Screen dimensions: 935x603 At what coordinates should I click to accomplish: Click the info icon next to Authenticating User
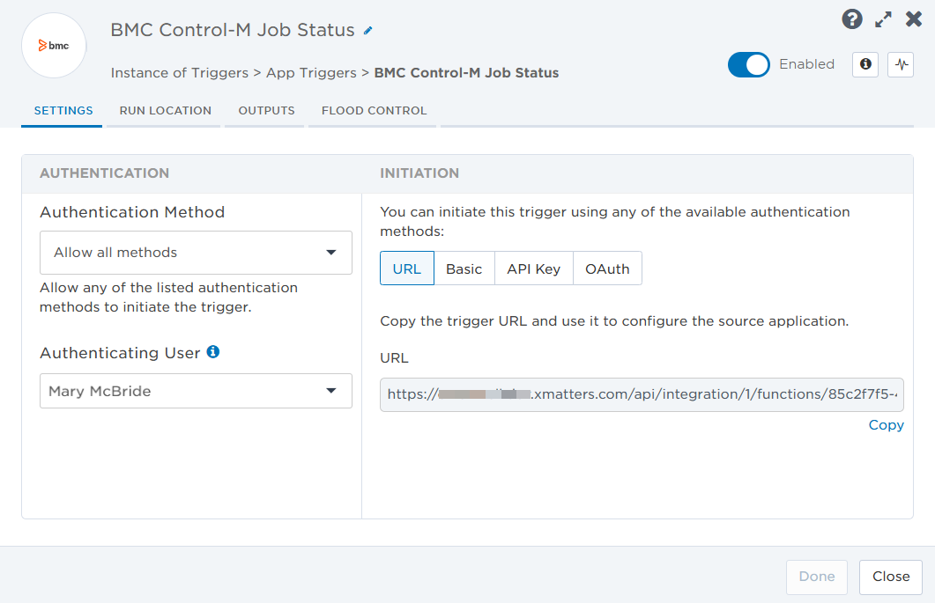point(213,352)
